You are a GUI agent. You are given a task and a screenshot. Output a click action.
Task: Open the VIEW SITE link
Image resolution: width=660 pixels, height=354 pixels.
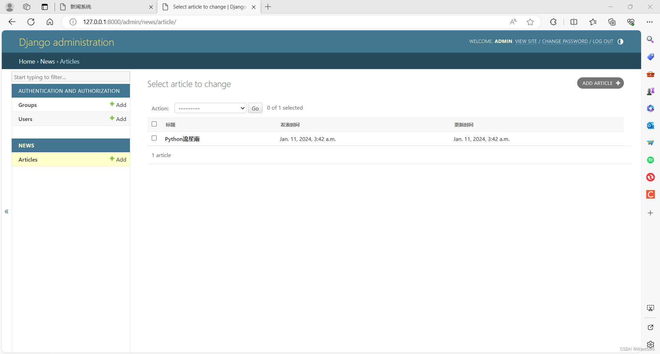[x=526, y=41]
